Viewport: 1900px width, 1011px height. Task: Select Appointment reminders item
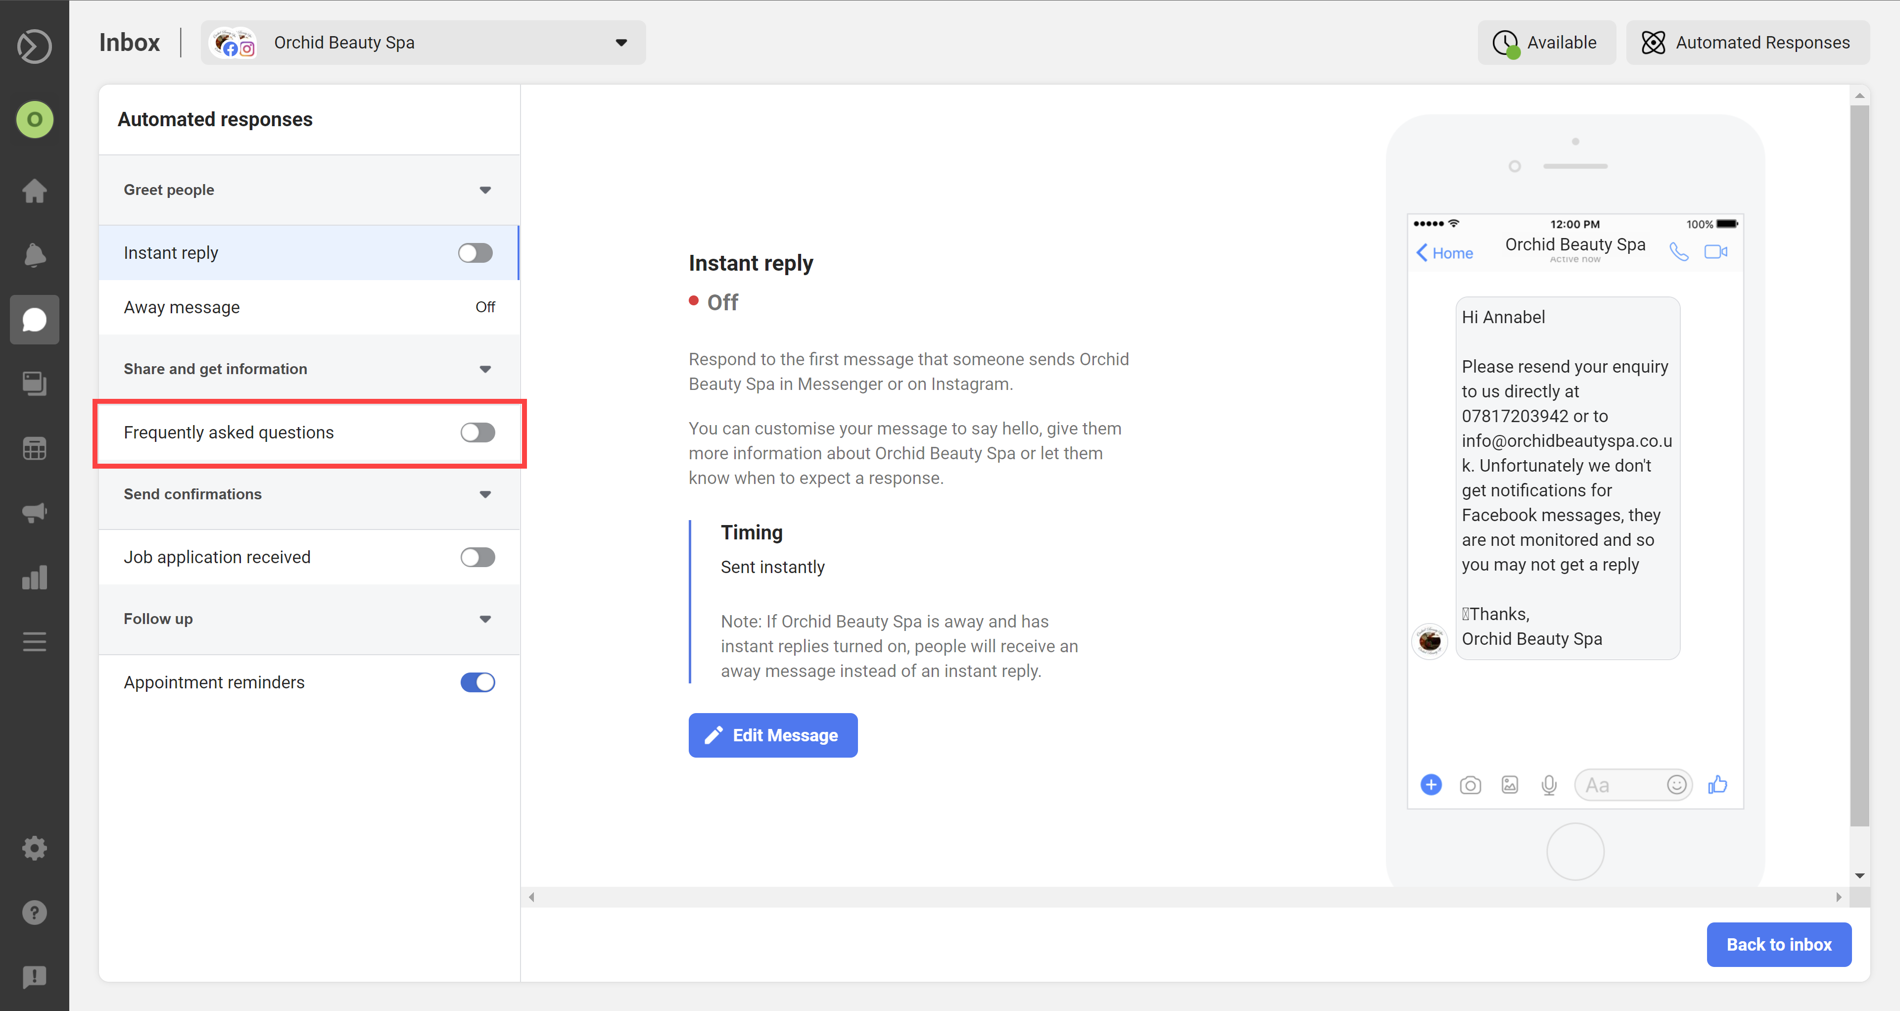pyautogui.click(x=309, y=682)
